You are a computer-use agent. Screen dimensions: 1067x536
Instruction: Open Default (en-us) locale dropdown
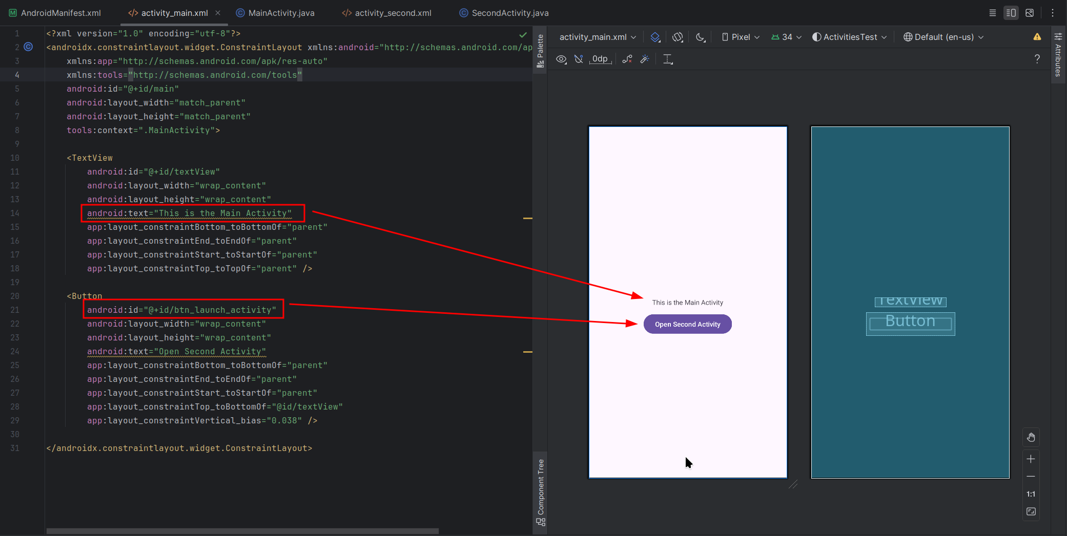point(943,37)
